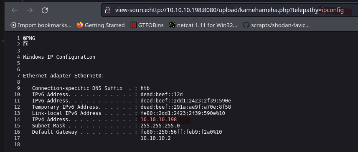Click the Temporary IPv6 Address label
The height and width of the screenshot is (152, 358).
[65, 107]
